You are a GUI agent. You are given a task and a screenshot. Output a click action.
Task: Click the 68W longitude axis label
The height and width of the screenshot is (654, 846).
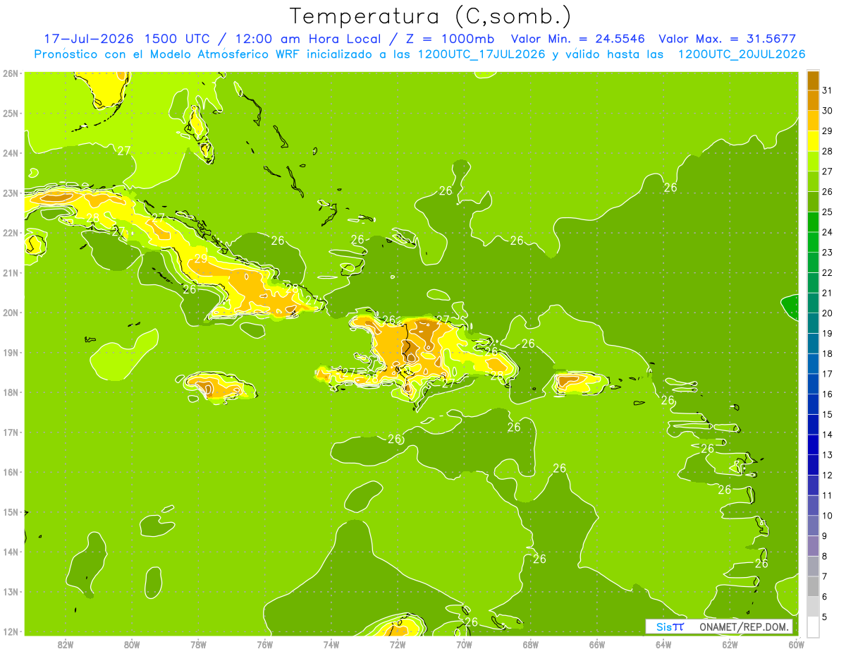pos(531,643)
